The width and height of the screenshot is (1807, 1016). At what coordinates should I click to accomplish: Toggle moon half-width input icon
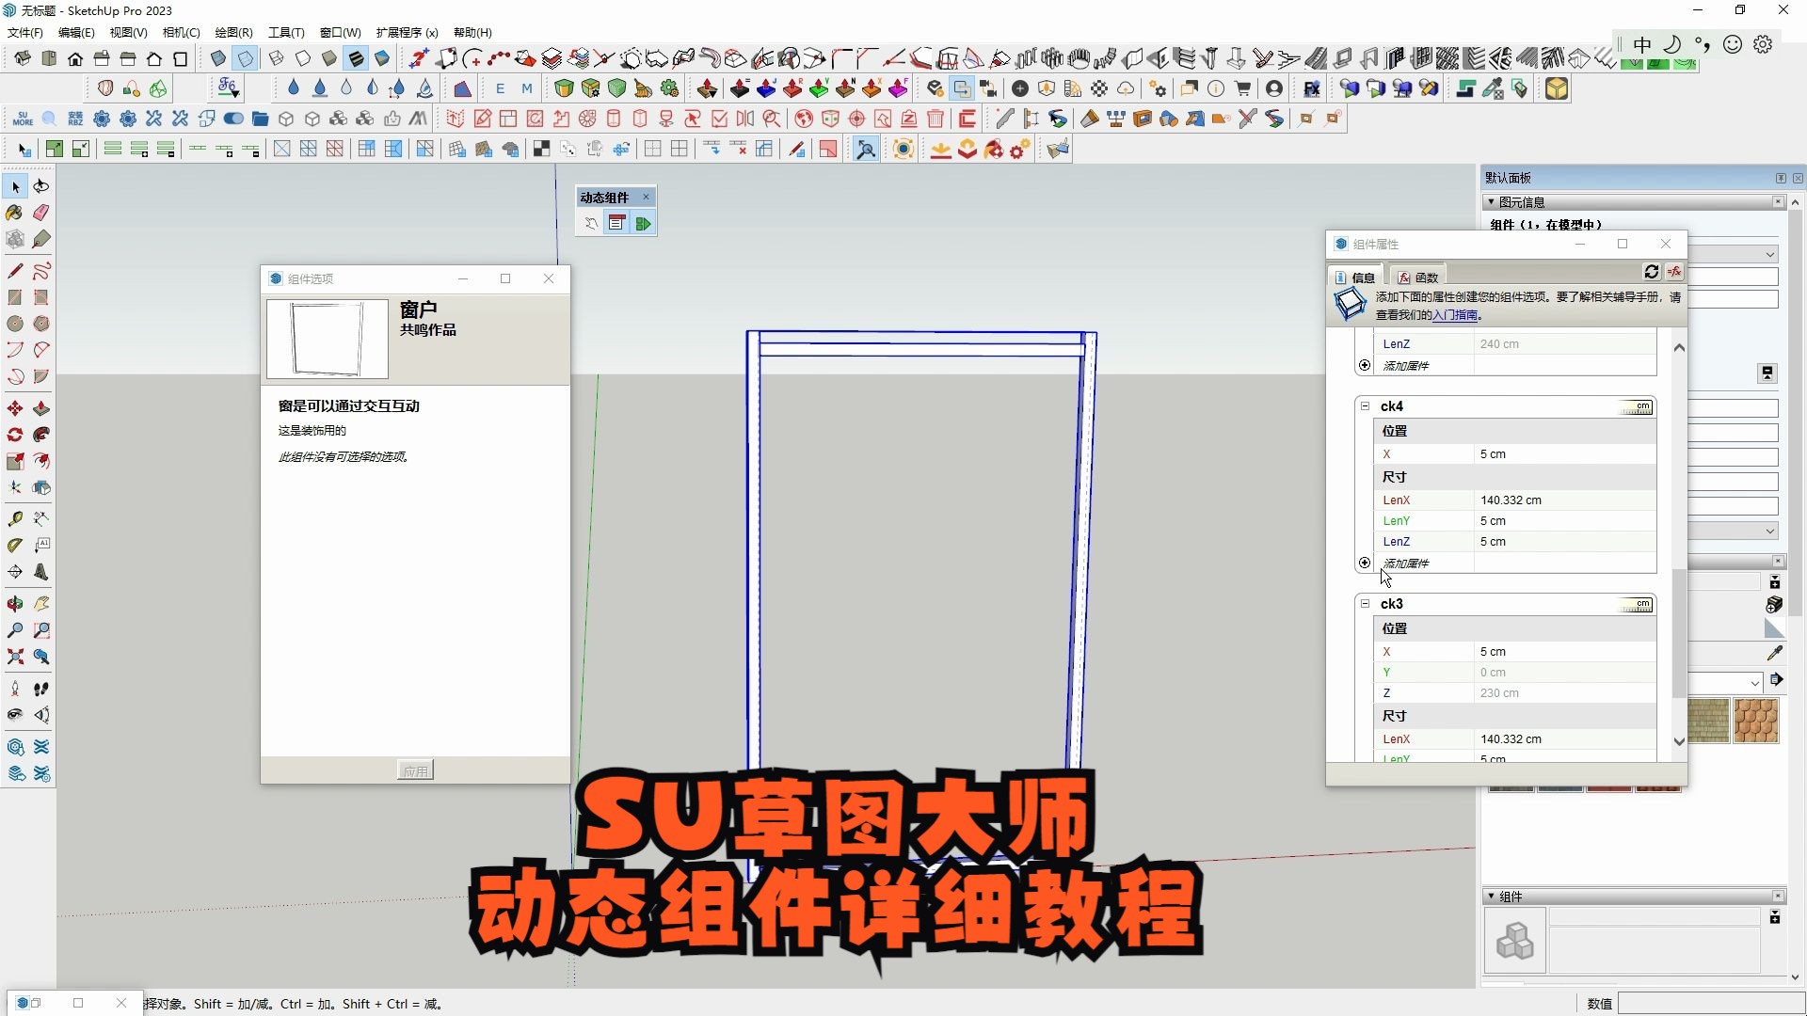coord(1672,45)
